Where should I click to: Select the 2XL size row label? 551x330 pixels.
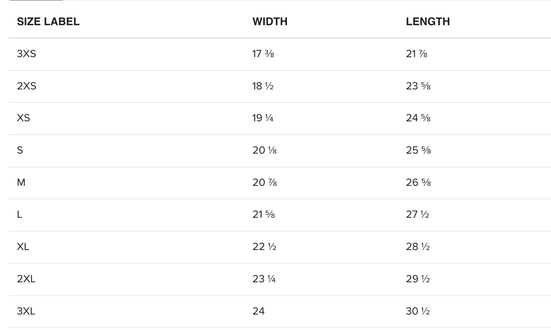point(26,279)
